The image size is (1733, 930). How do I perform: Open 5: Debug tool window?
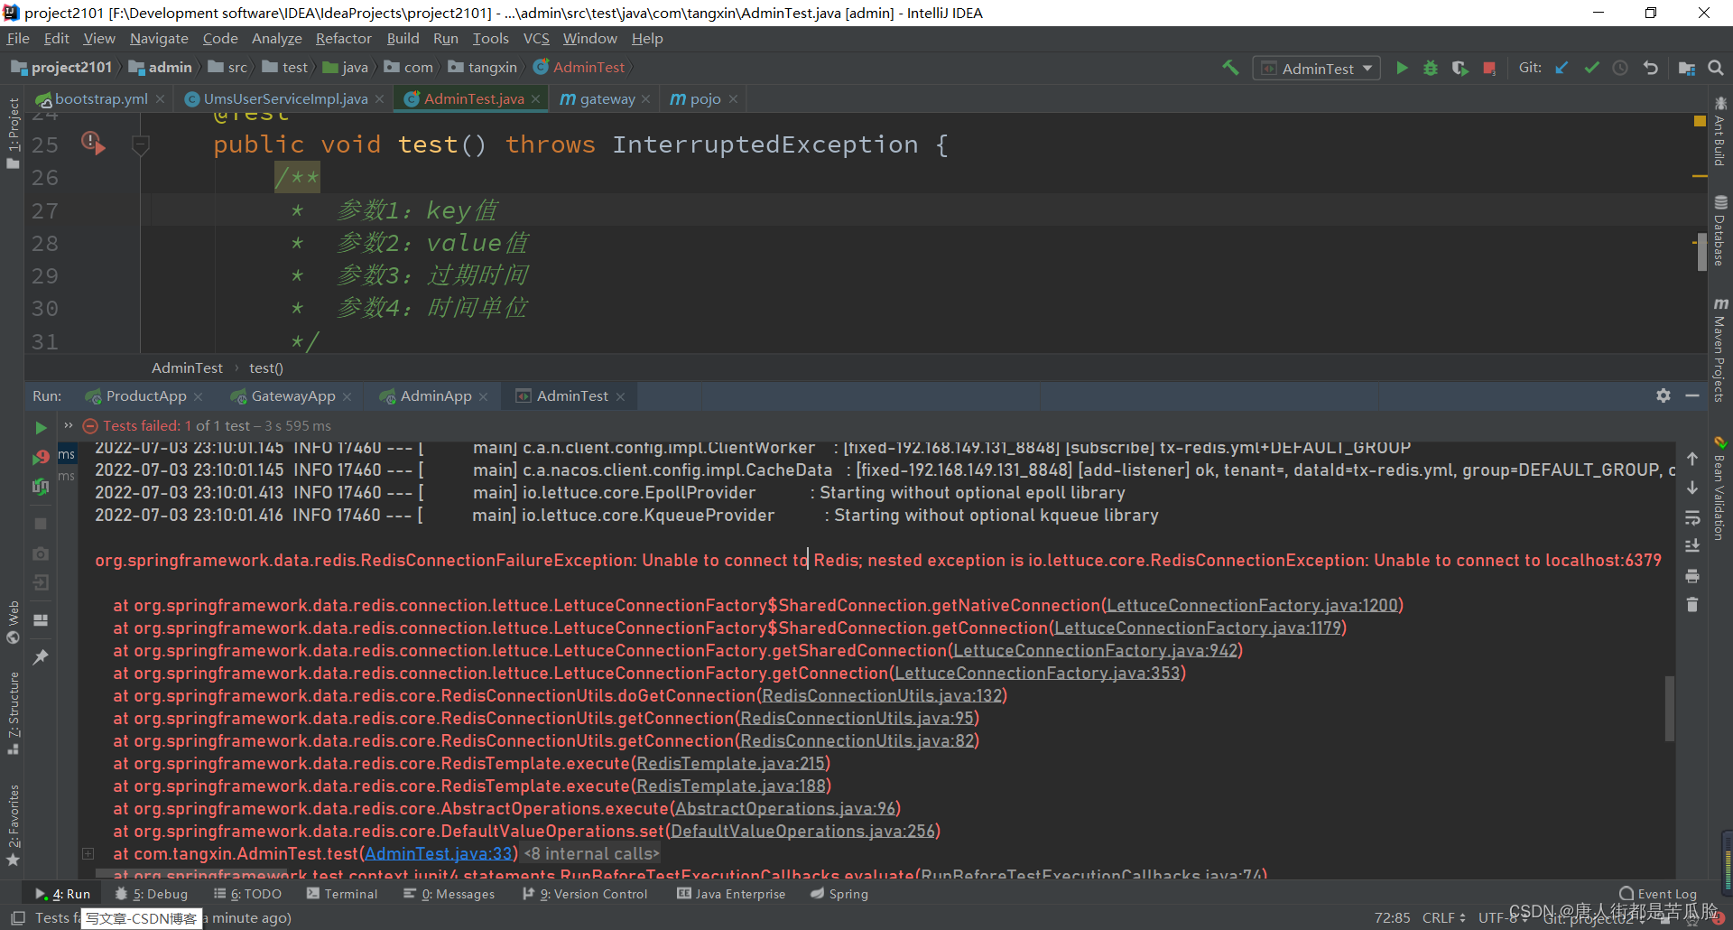click(x=152, y=894)
